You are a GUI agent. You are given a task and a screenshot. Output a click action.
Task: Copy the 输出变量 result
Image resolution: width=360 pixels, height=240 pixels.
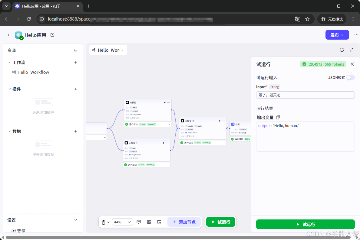(278, 117)
